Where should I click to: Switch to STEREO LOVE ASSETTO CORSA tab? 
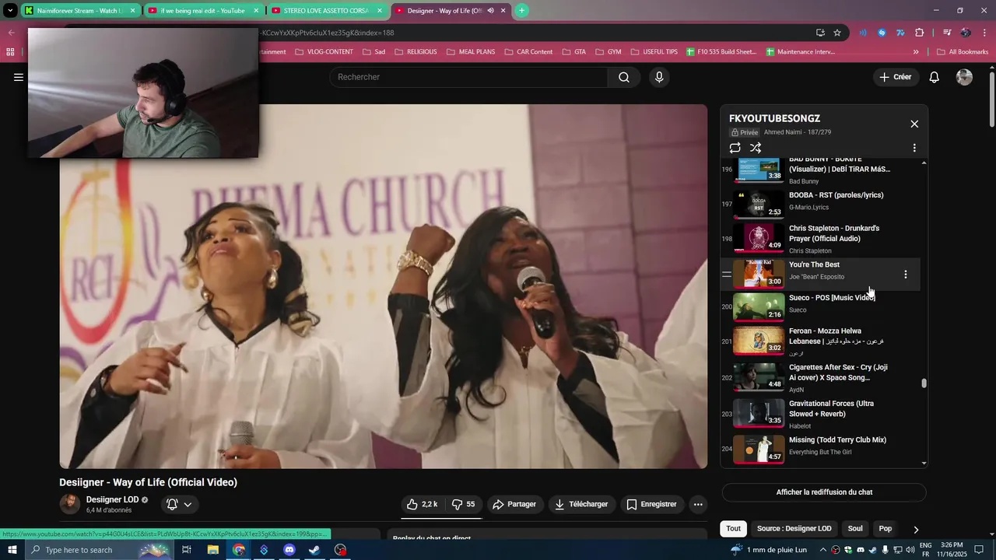point(326,11)
